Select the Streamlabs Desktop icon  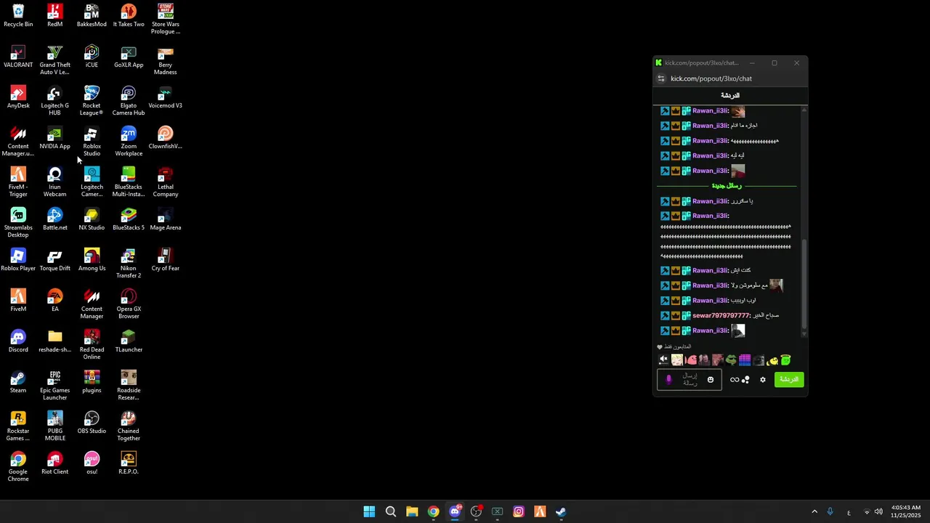coord(18,222)
